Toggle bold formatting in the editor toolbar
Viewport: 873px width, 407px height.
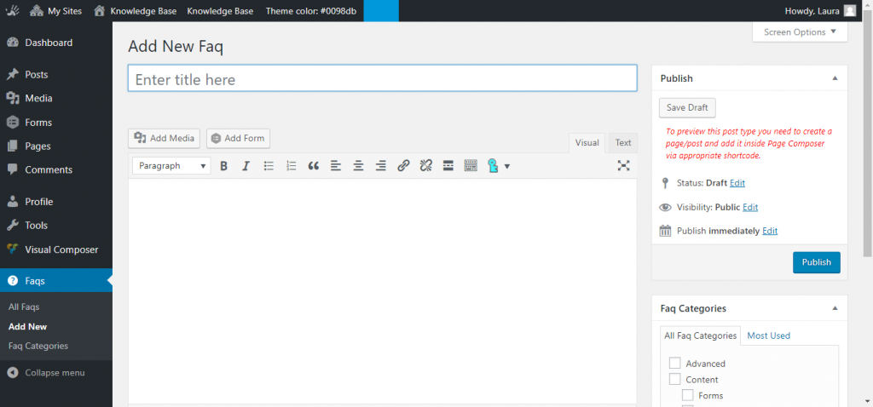click(x=224, y=166)
